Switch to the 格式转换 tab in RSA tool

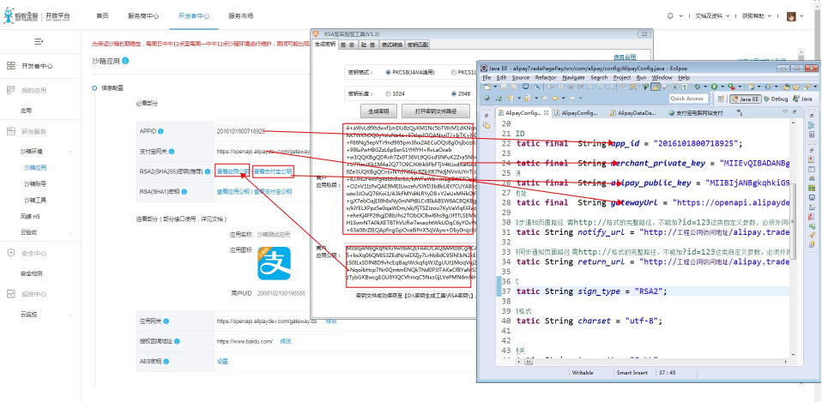point(392,45)
